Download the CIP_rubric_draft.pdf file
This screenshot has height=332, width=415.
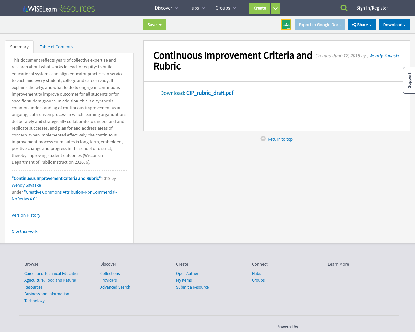click(209, 93)
